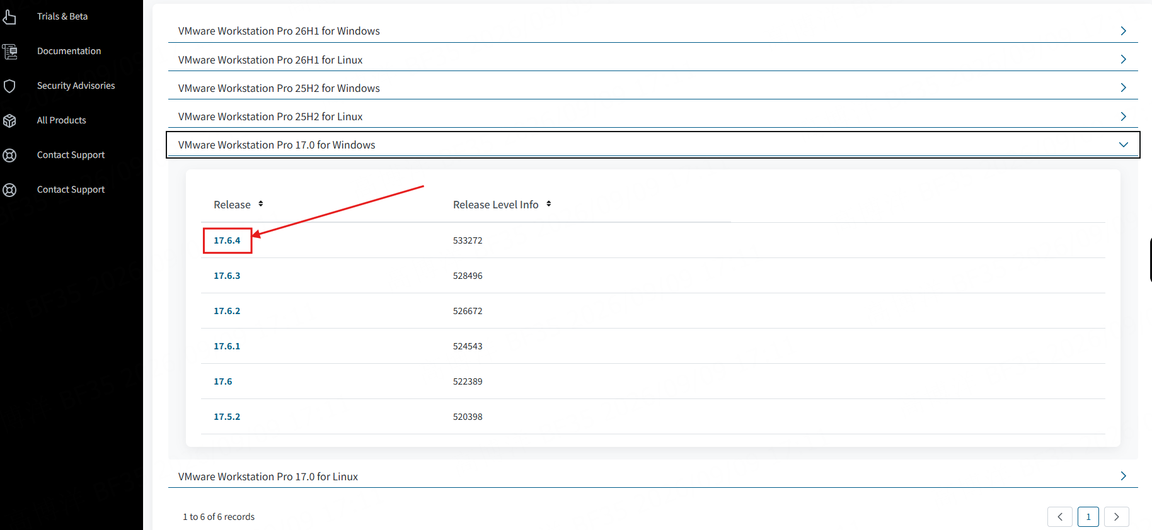
Task: Sort the table by the Release column arrows
Action: (261, 204)
